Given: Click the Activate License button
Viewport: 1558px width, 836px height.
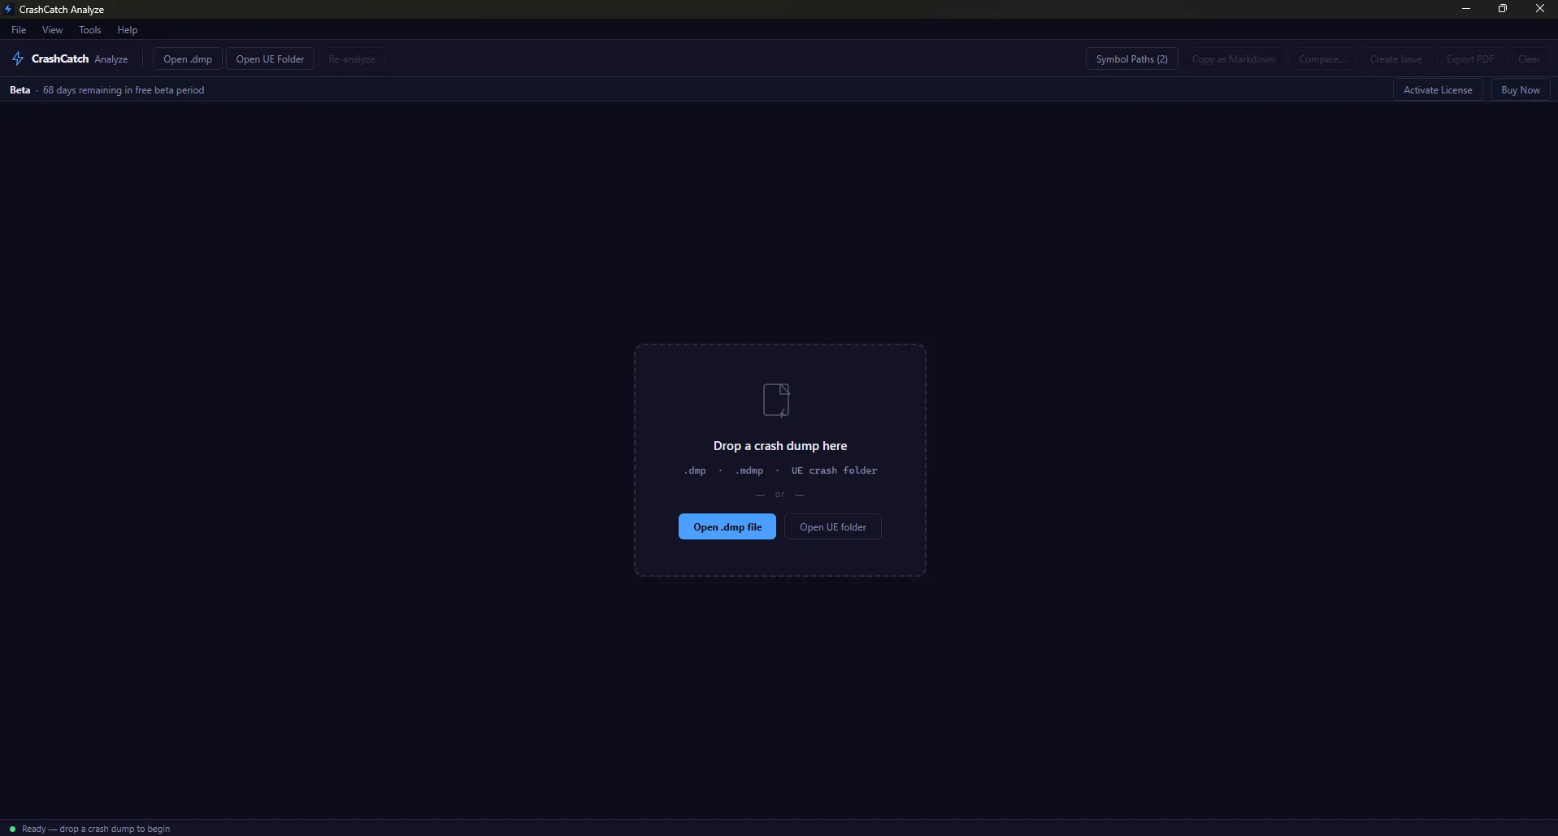Looking at the screenshot, I should [x=1437, y=90].
